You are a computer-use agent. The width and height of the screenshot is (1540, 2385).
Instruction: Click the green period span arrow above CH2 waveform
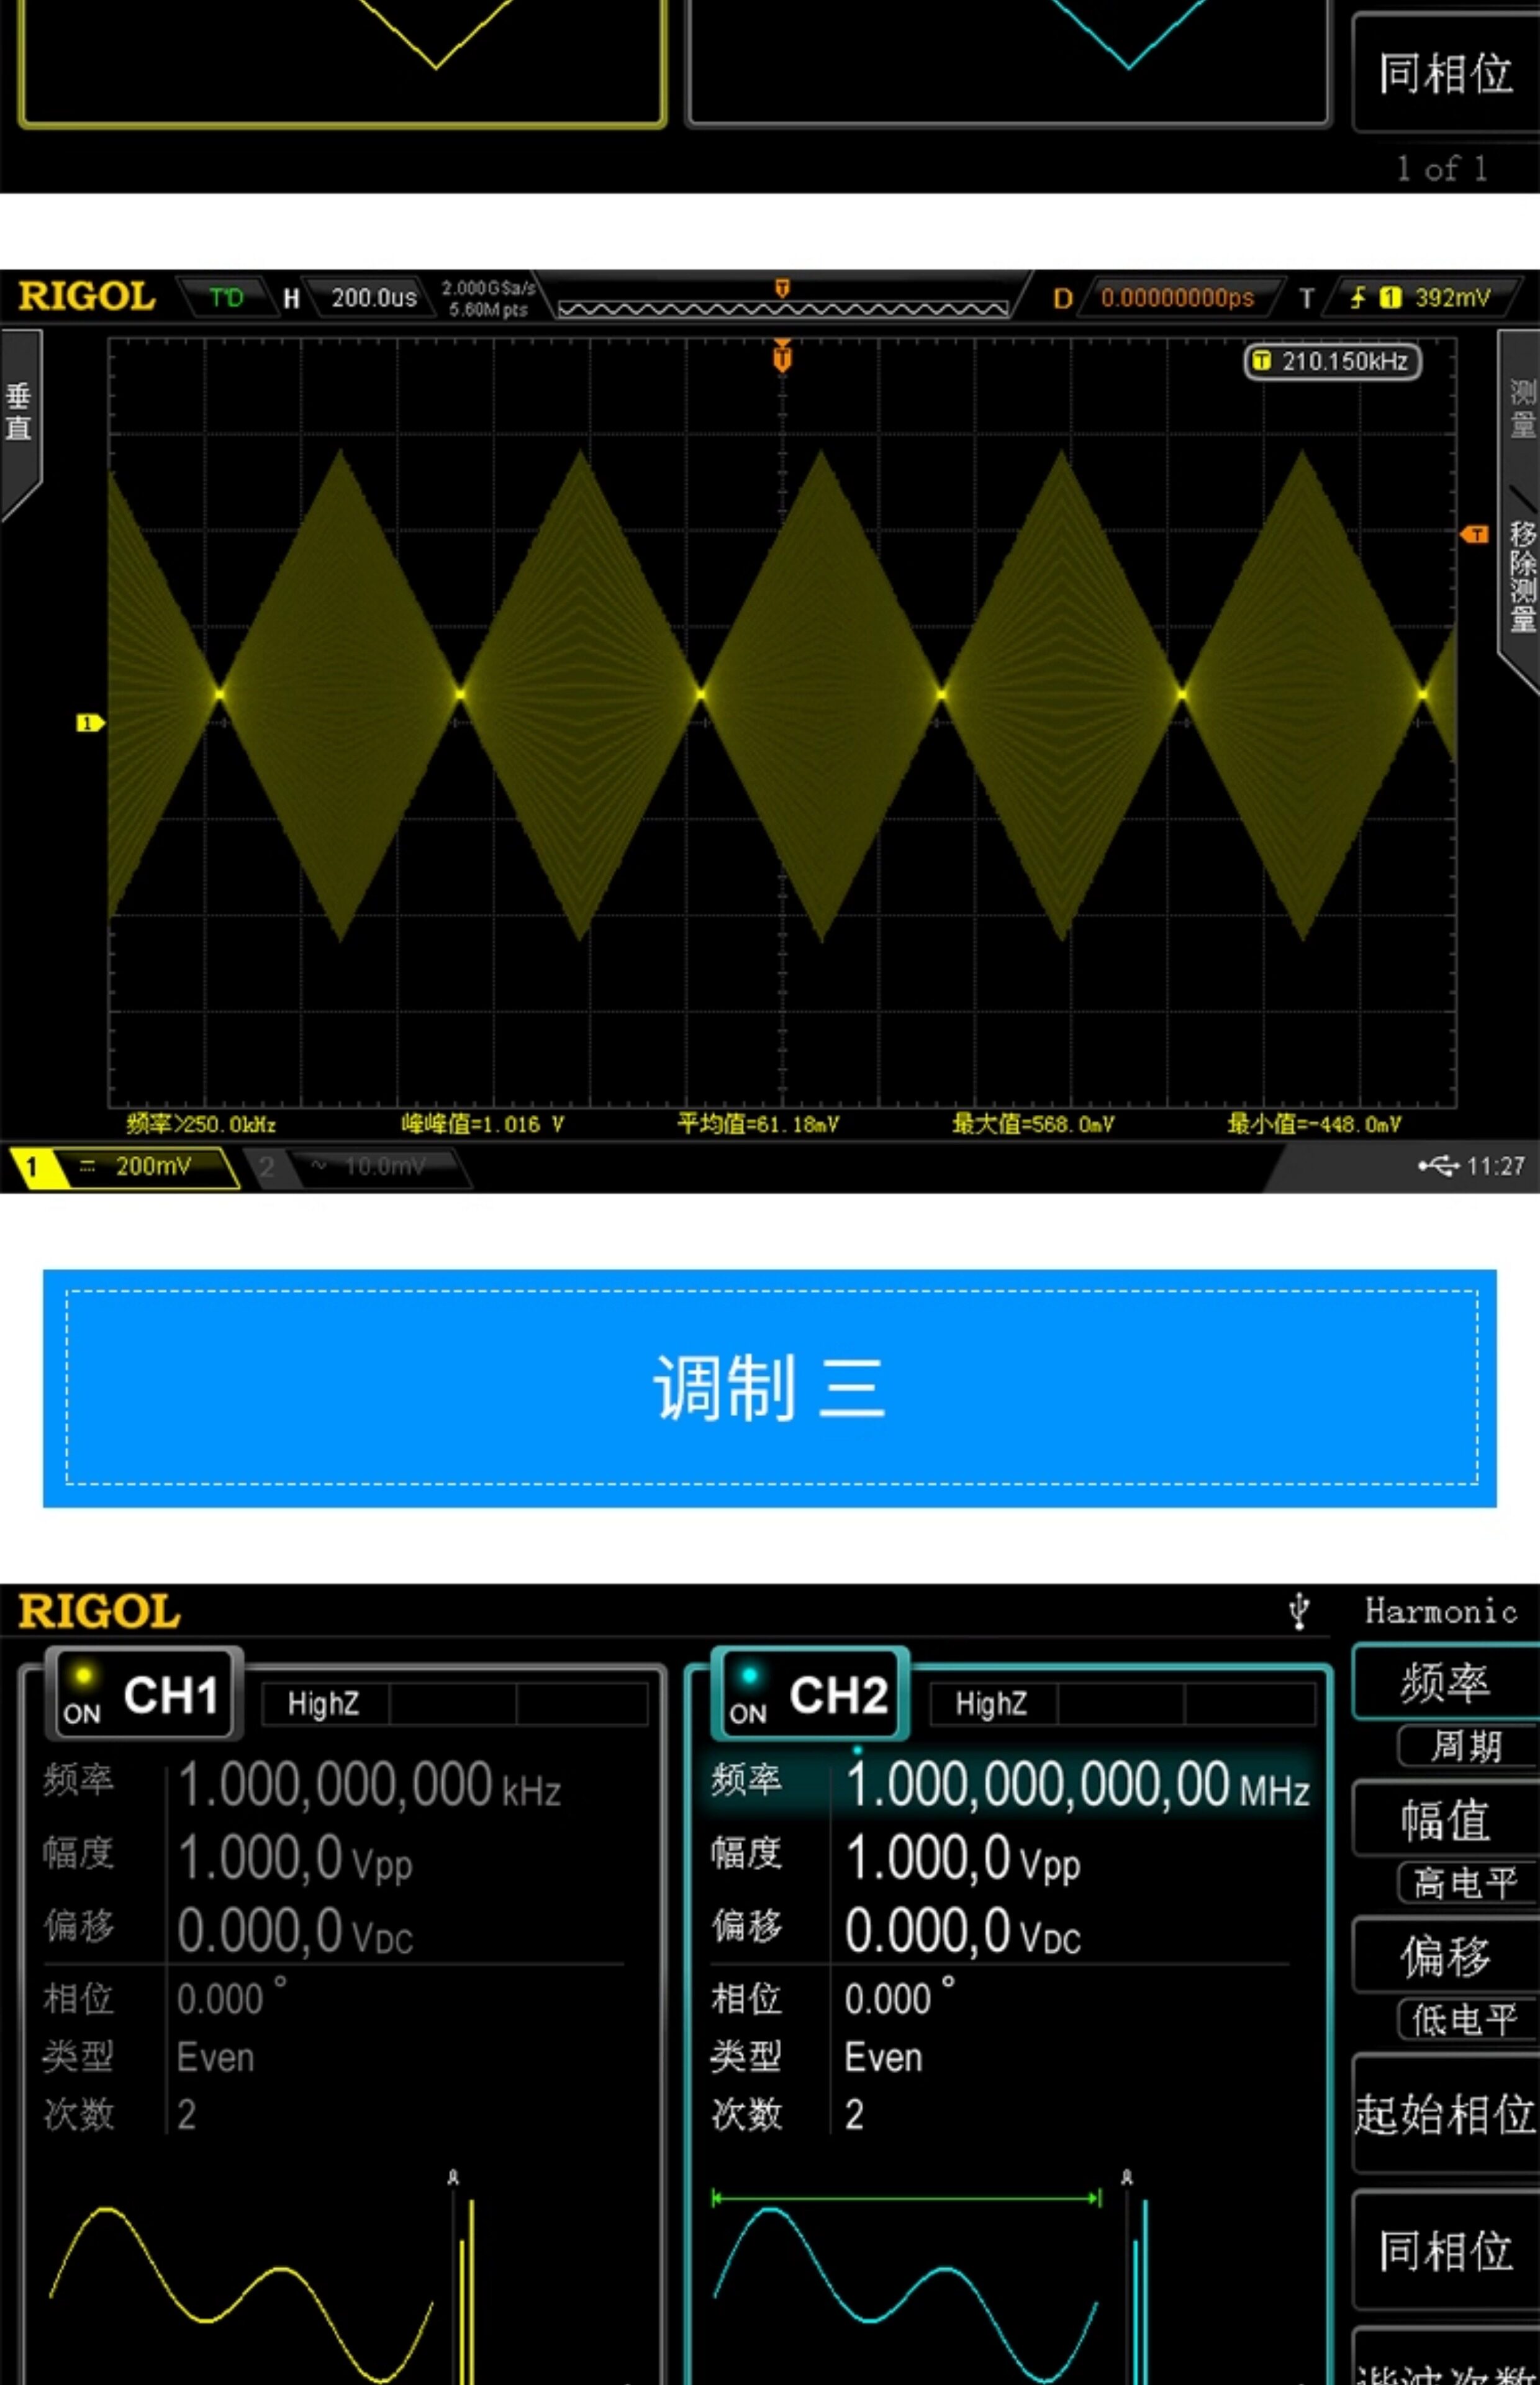click(x=906, y=2198)
